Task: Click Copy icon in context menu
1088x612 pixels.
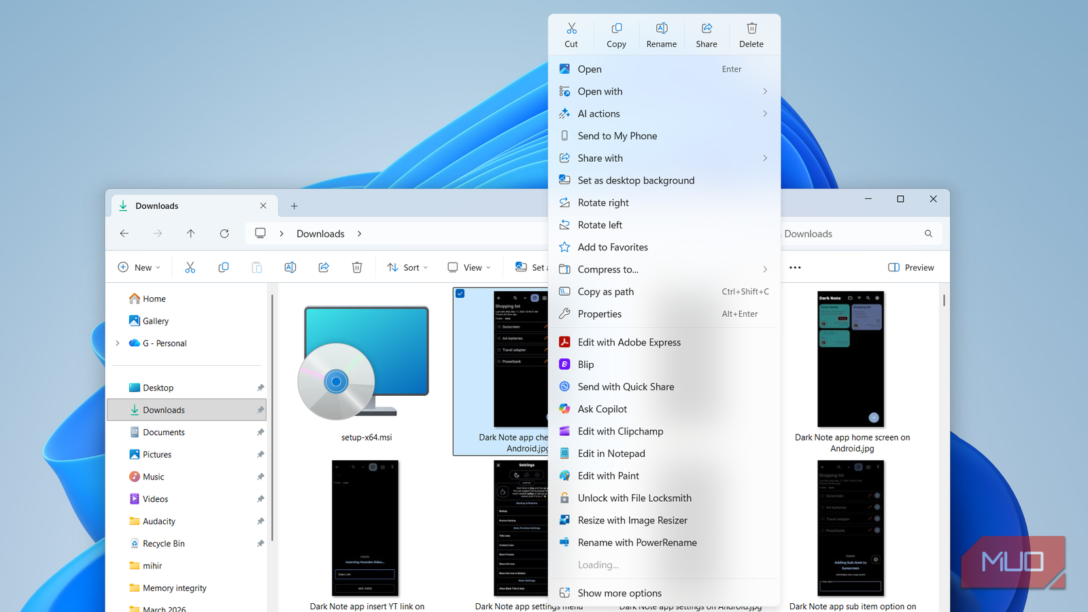Action: (x=617, y=35)
